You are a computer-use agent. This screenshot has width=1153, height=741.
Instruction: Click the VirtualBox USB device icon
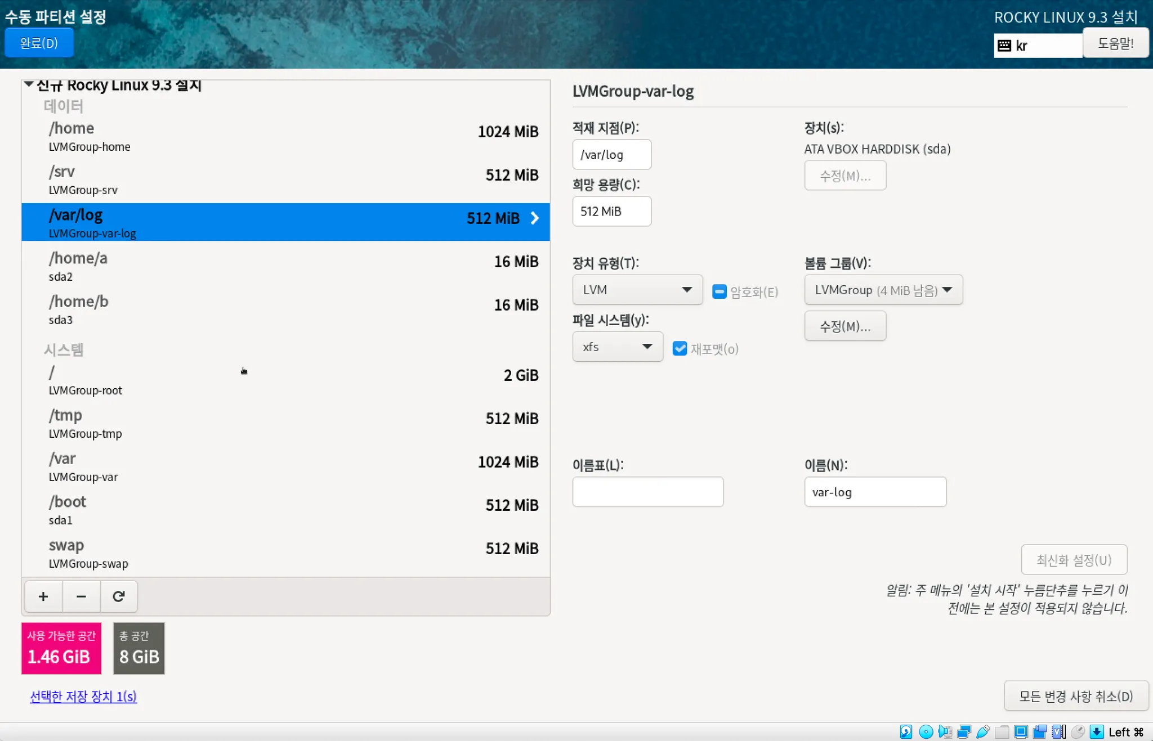pyautogui.click(x=983, y=731)
